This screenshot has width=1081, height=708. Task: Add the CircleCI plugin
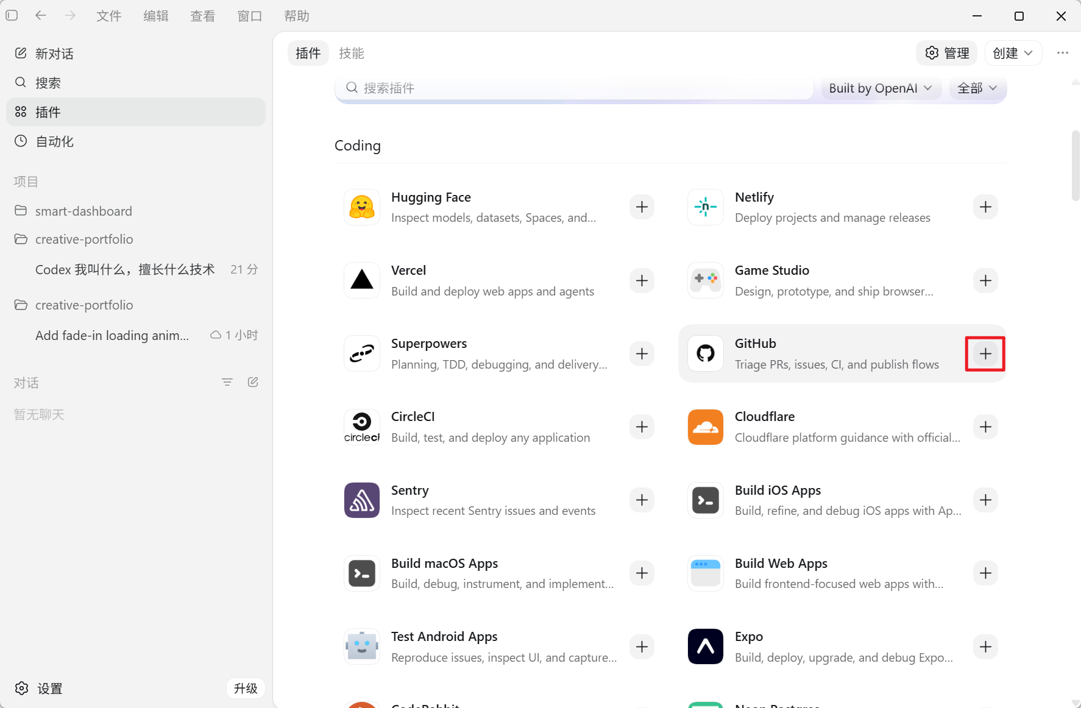click(x=642, y=427)
